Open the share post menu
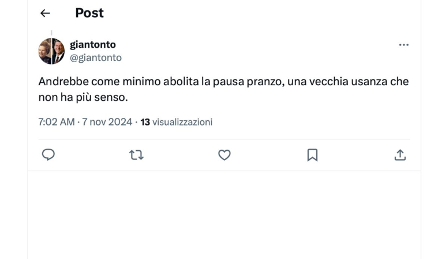The width and height of the screenshot is (427, 259). (x=400, y=155)
